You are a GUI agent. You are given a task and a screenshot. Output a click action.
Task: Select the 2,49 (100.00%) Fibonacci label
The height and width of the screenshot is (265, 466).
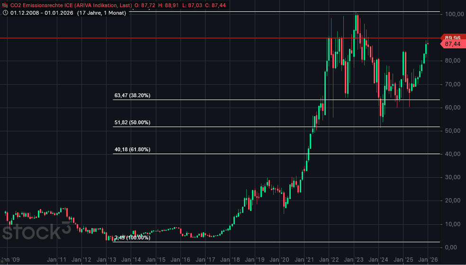click(x=132, y=238)
